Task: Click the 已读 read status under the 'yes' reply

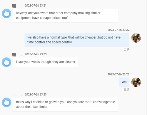Action: click(x=126, y=90)
